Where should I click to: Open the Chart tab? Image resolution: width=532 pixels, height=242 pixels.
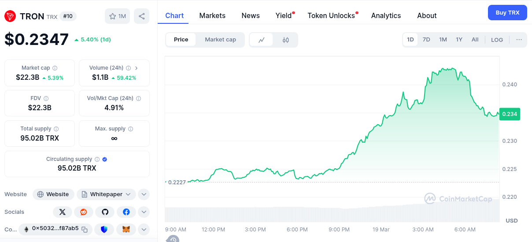[x=174, y=15]
